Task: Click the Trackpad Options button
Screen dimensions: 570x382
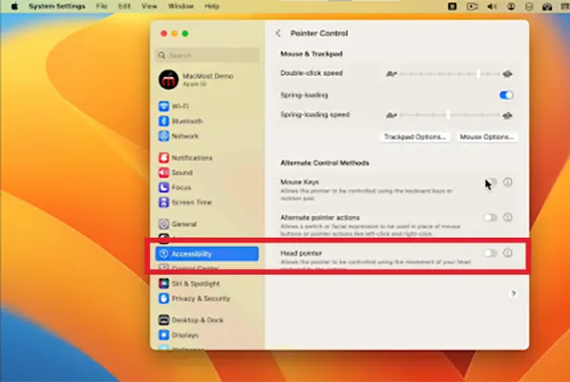Action: click(415, 137)
